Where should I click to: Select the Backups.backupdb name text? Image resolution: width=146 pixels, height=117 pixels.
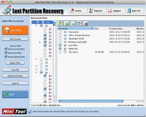point(78,42)
